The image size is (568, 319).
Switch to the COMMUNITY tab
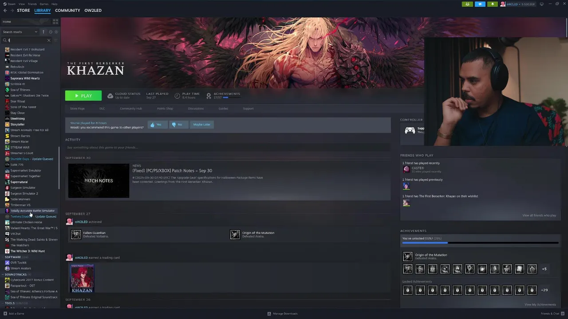[67, 10]
